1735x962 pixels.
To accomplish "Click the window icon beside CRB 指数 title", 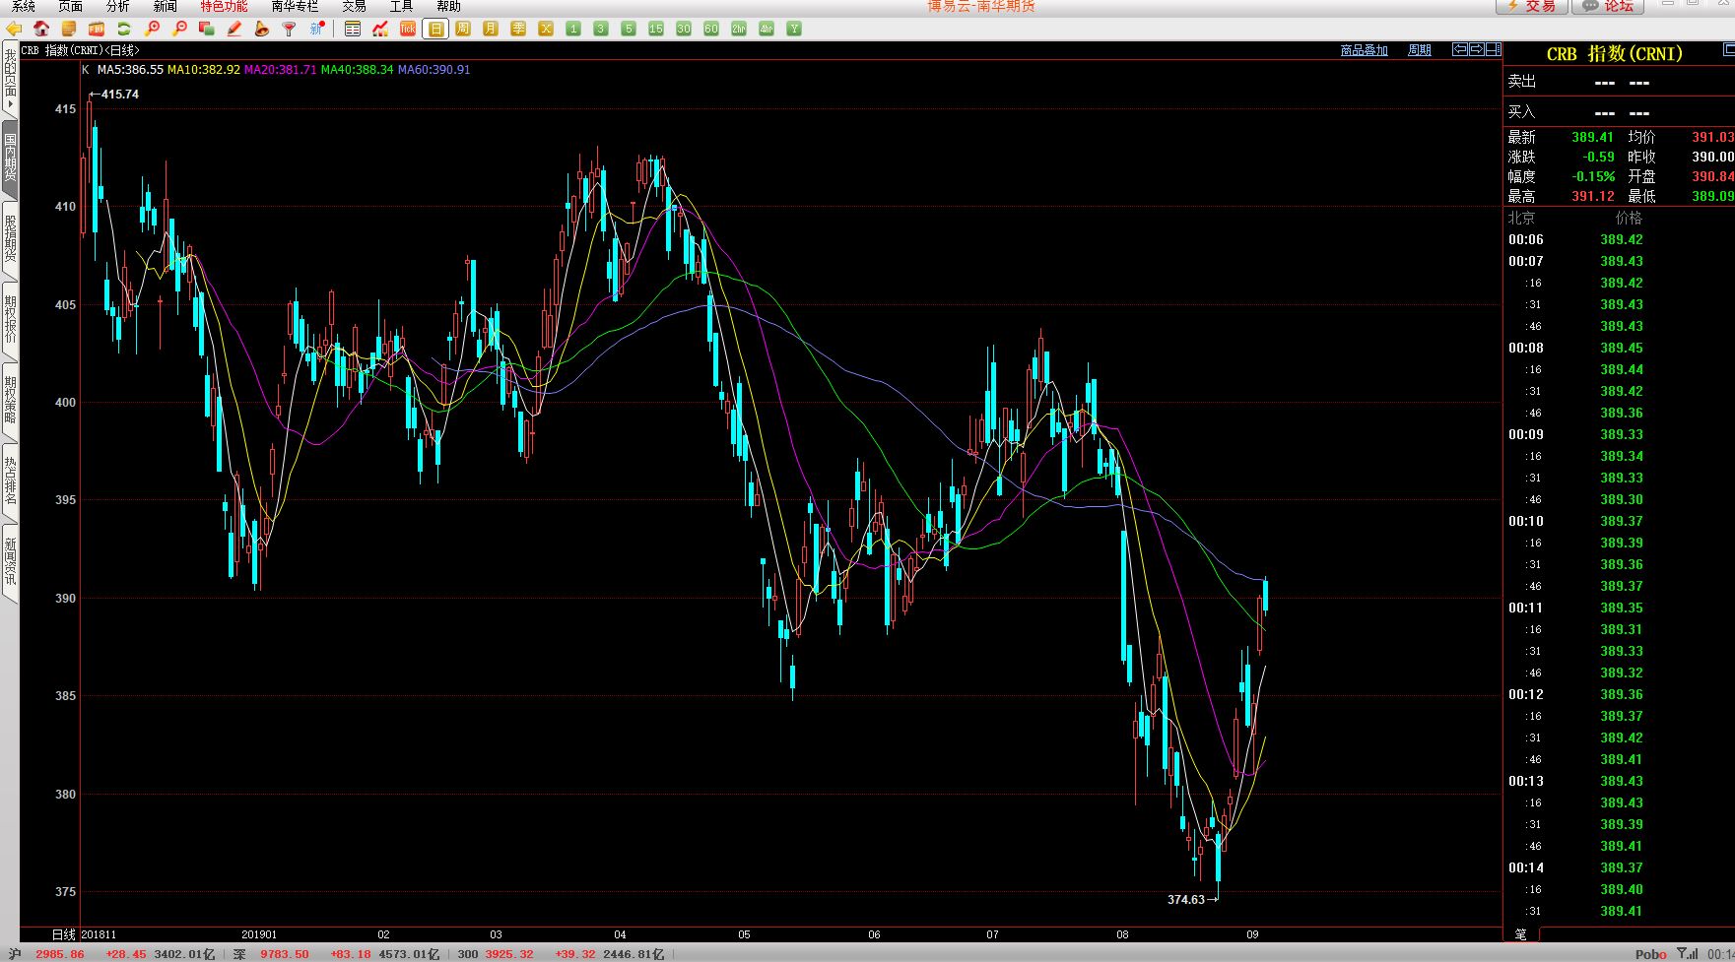I will pos(1728,48).
